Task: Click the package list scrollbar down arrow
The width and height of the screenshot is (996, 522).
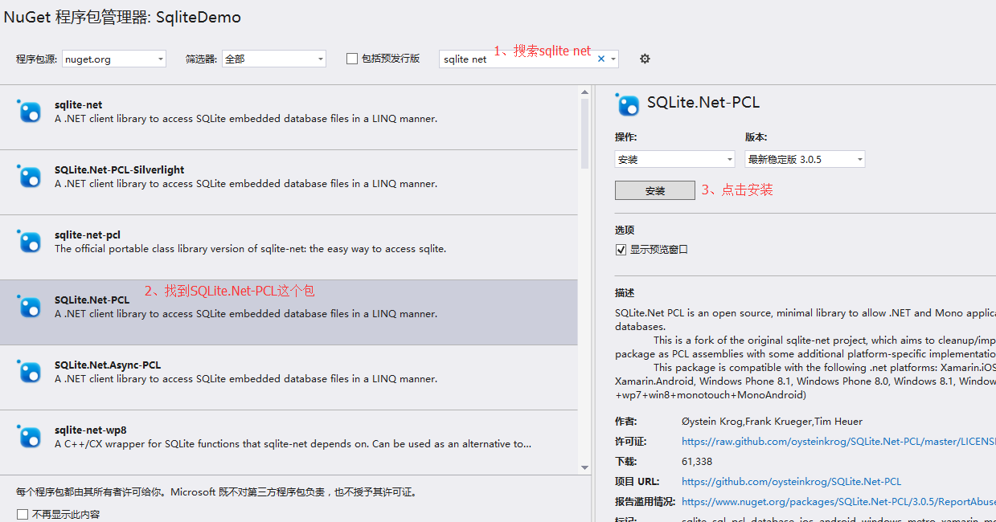Action: (584, 467)
